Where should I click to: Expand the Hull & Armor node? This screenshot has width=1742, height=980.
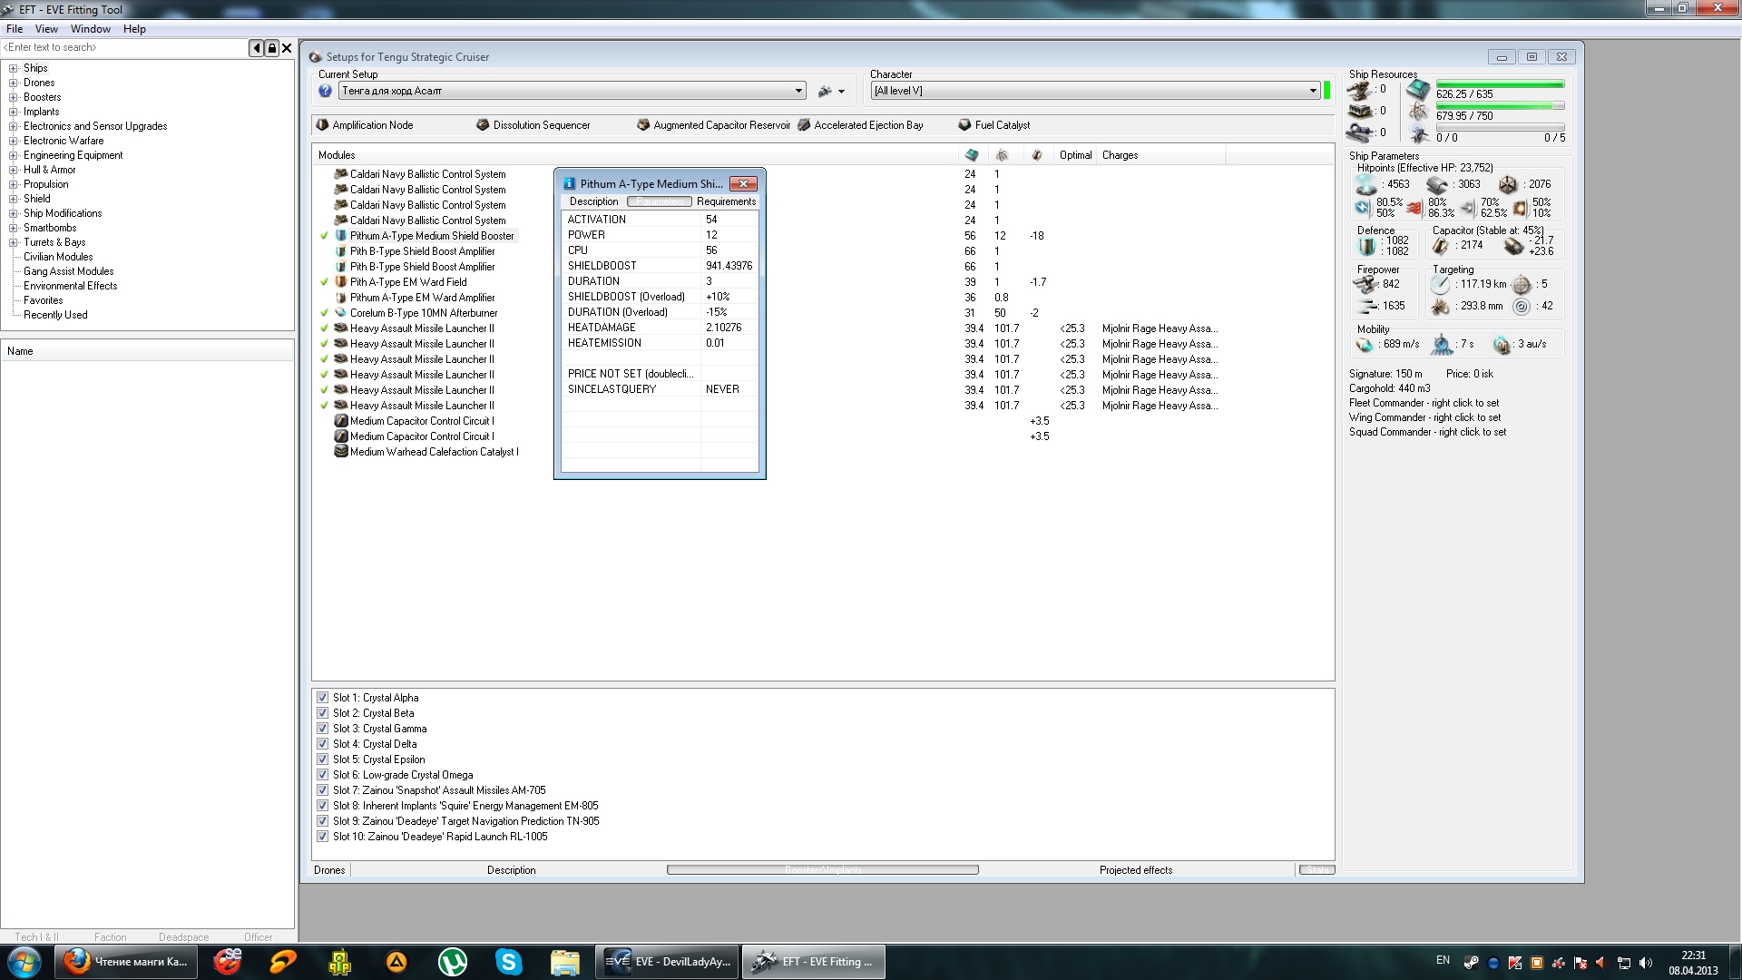(x=14, y=170)
